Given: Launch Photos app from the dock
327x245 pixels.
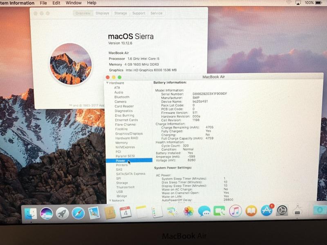Looking at the screenshot, I should coord(188,212).
